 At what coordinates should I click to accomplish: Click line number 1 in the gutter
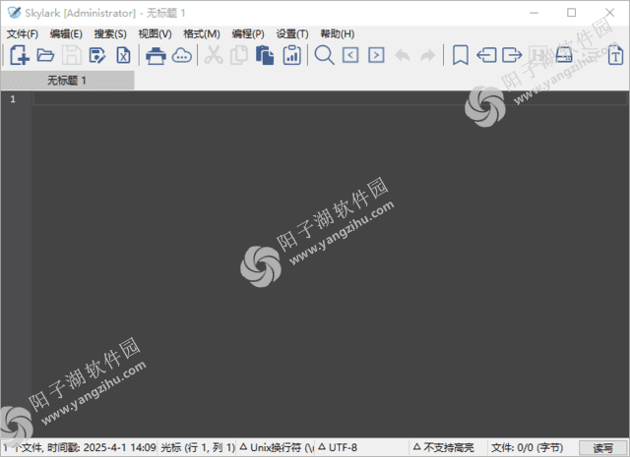(13, 99)
